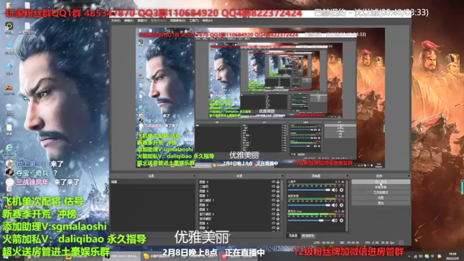The height and width of the screenshot is (261, 464).
Task: Switch to the 转场特效 tab
Action: pyautogui.click(x=308, y=236)
